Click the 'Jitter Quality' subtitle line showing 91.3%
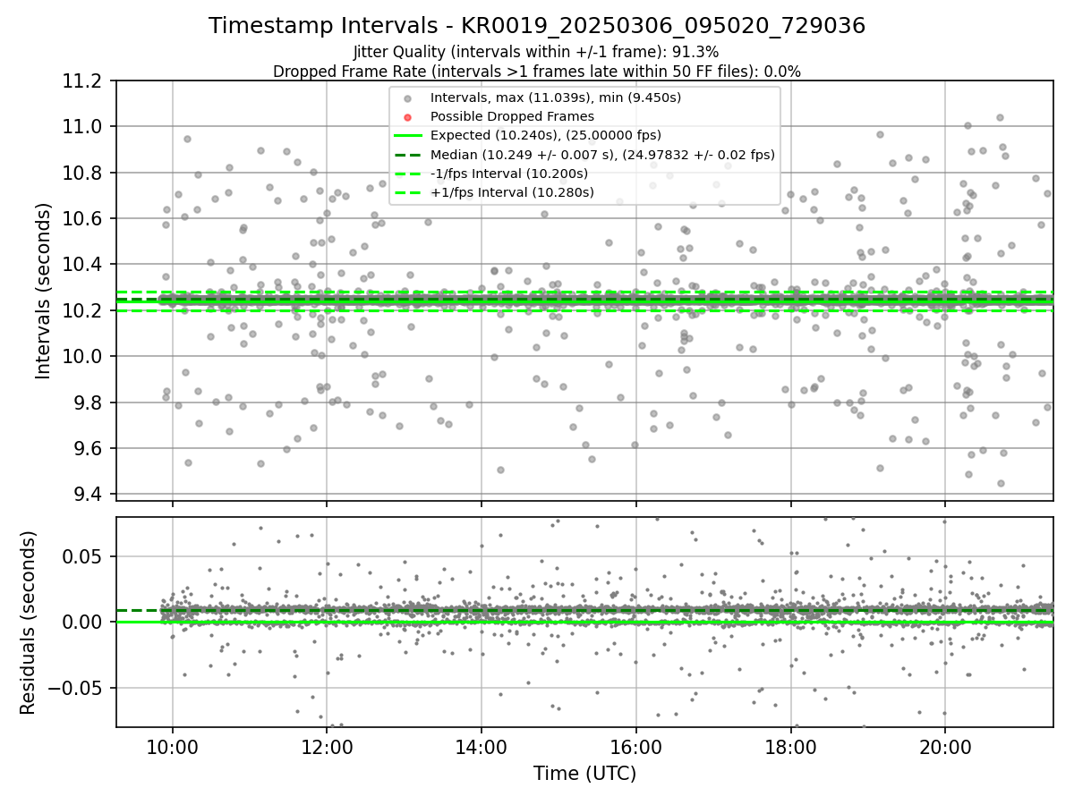Screen dimensions: 1074x805 [537, 53]
